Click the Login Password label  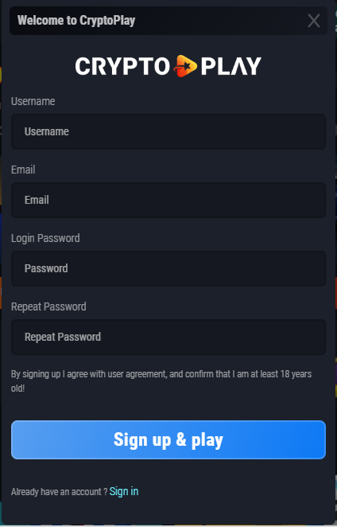[45, 238]
